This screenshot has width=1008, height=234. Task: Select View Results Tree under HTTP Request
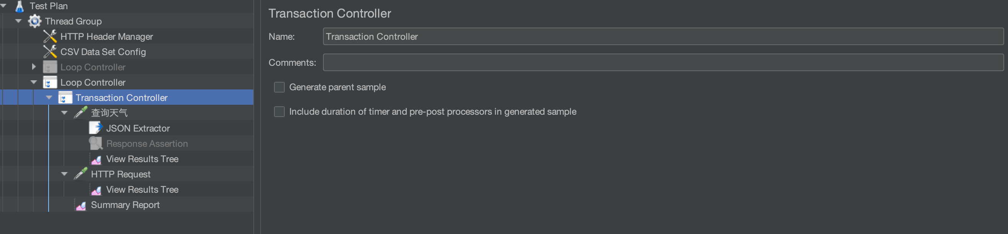[x=142, y=190]
